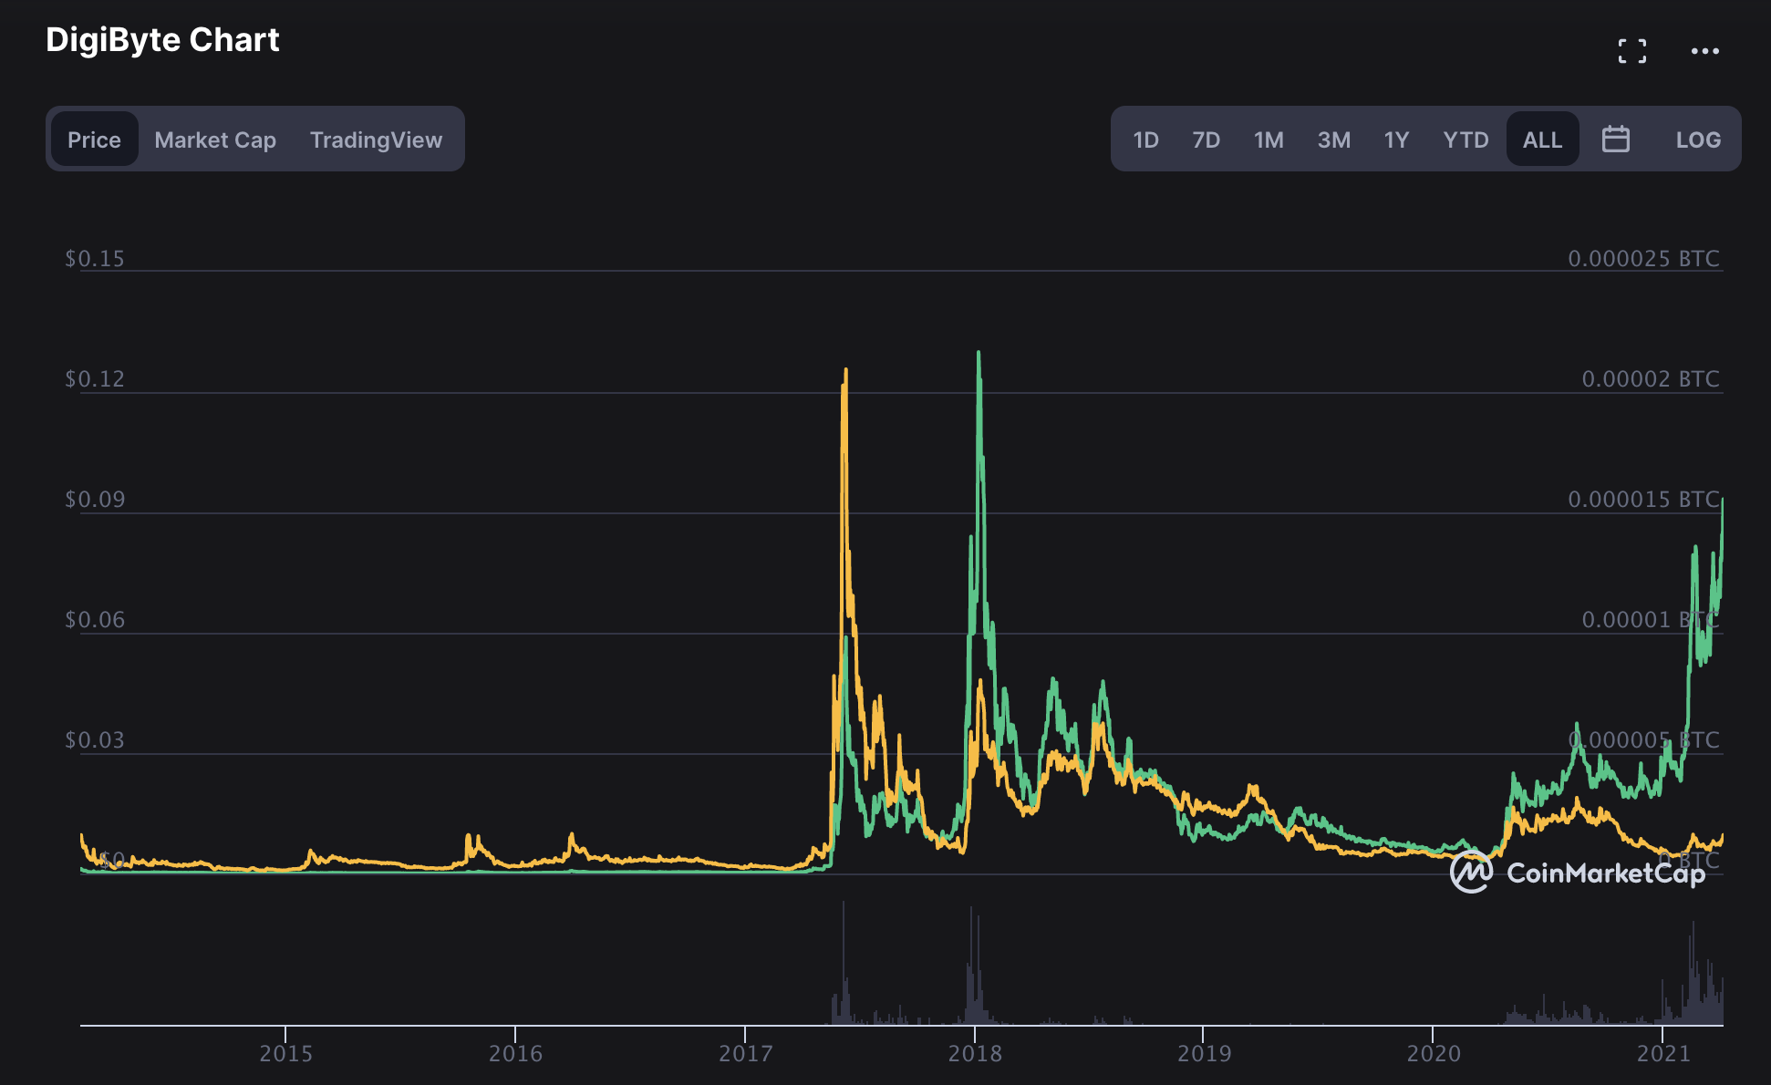Image resolution: width=1771 pixels, height=1085 pixels.
Task: Click the 2018 timeline marker
Action: coord(975,1054)
